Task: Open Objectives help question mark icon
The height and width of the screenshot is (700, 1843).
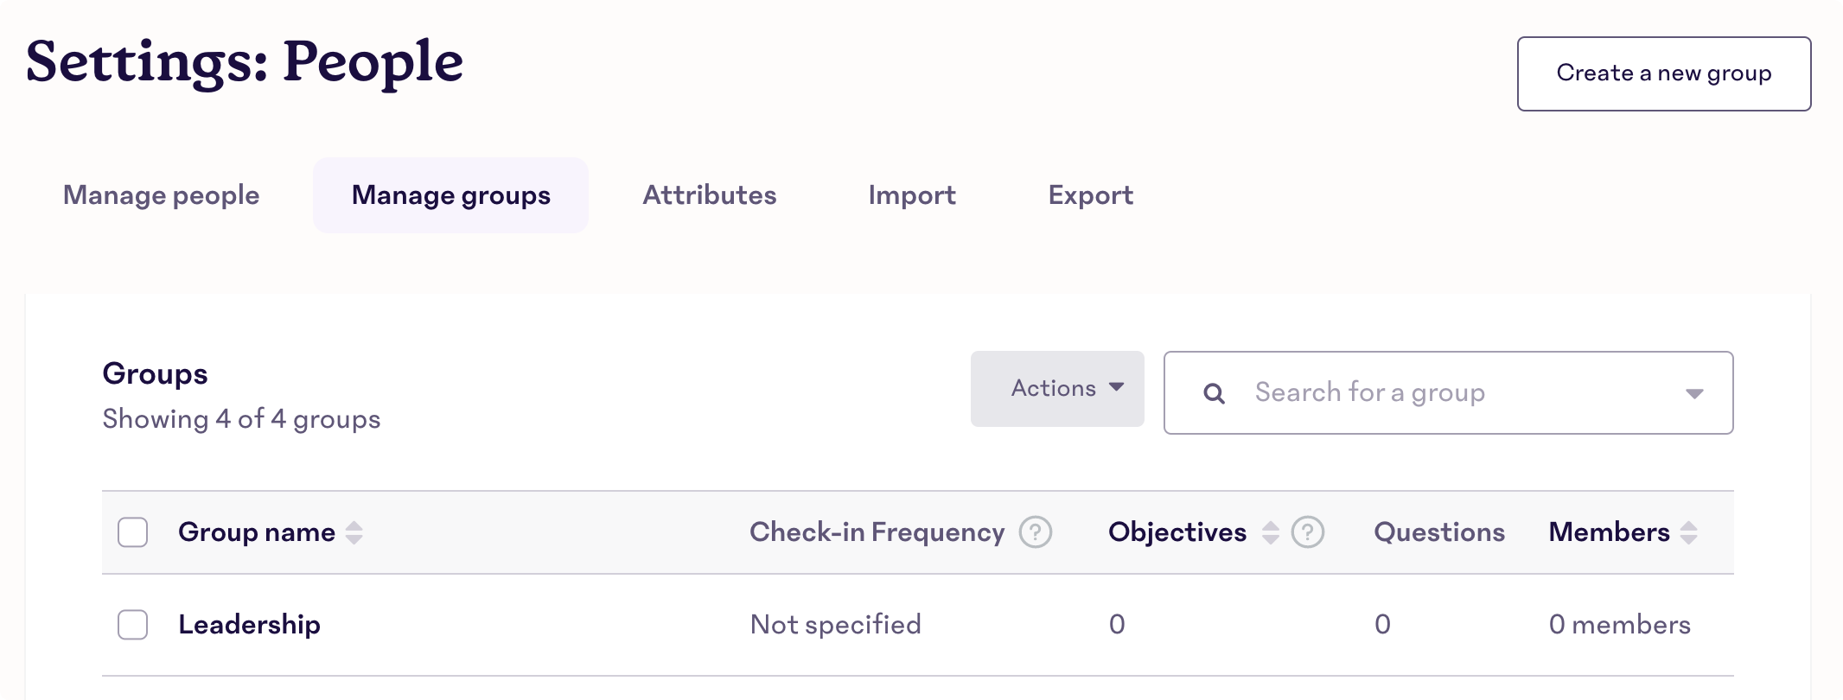Action: [x=1308, y=532]
